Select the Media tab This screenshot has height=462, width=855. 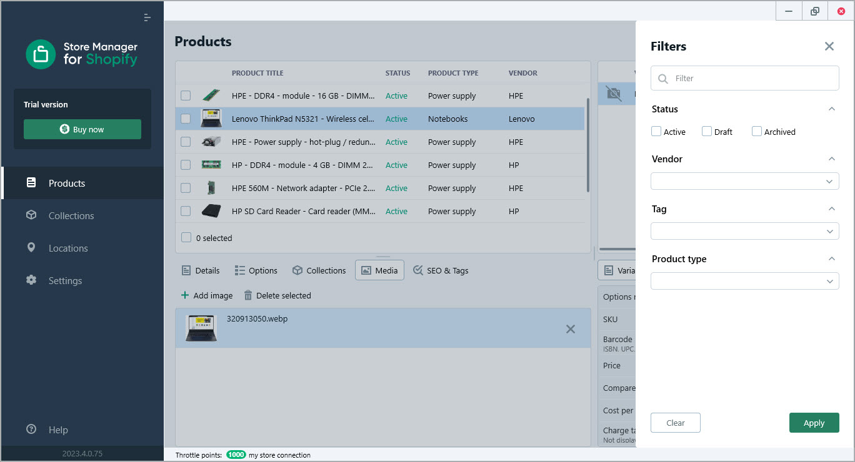(379, 270)
